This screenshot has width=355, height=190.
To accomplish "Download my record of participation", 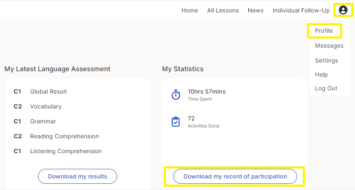I will [x=235, y=176].
